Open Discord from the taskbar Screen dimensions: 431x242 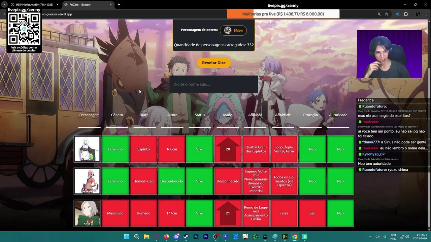point(176,237)
